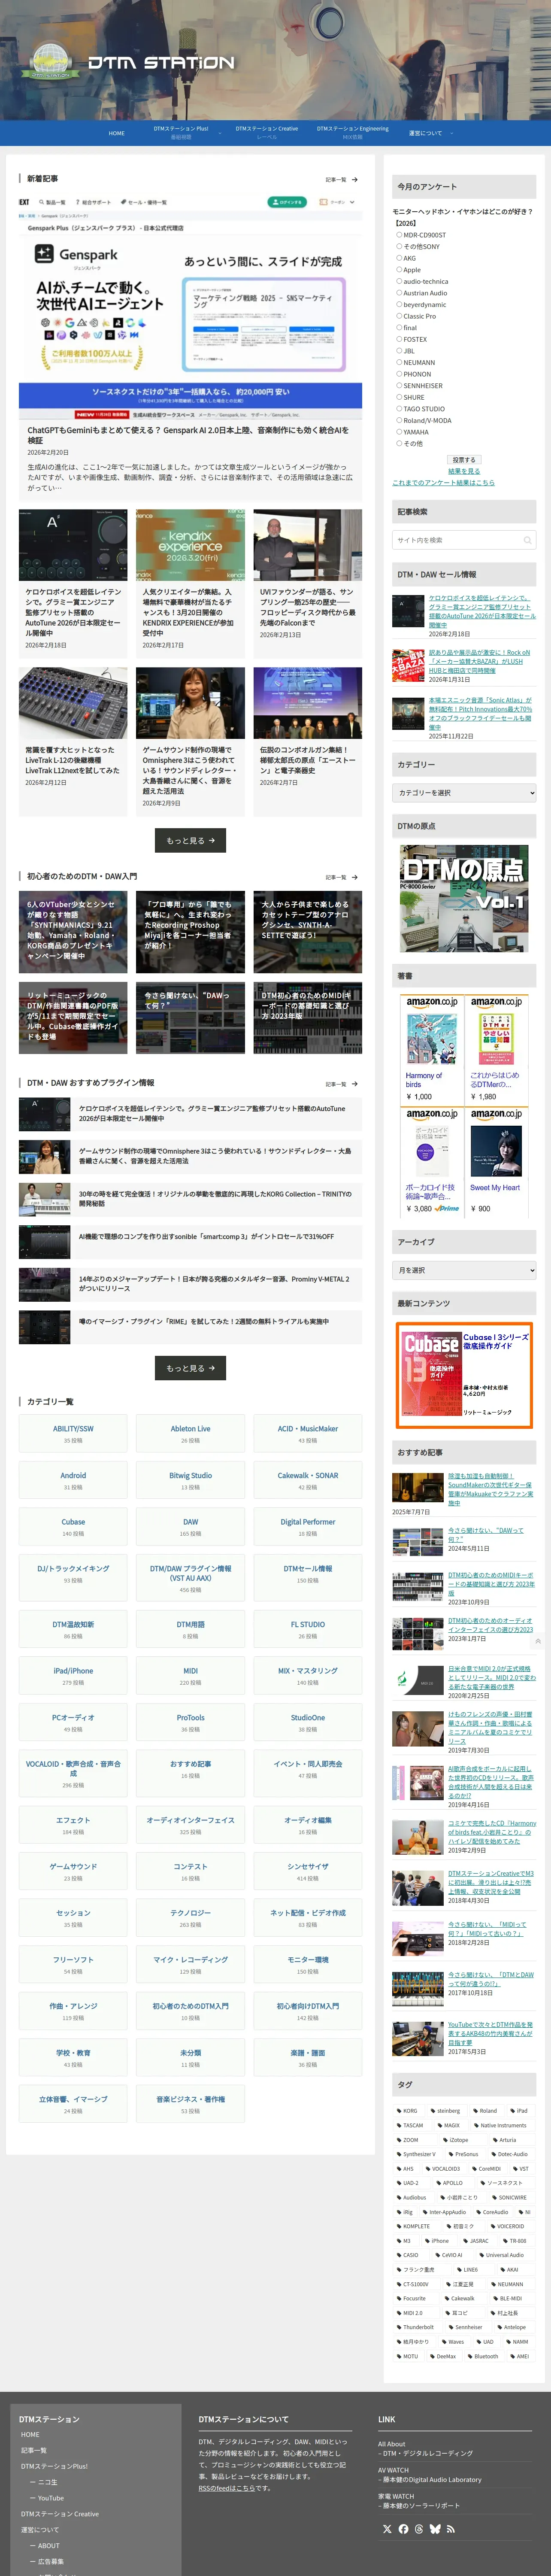This screenshot has height=2576, width=551.
Task: Open the DTMの原点 Vol.1 banner image
Action: [x=464, y=898]
